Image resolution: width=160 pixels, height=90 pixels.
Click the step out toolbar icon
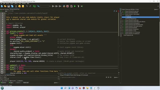pos(82,6)
